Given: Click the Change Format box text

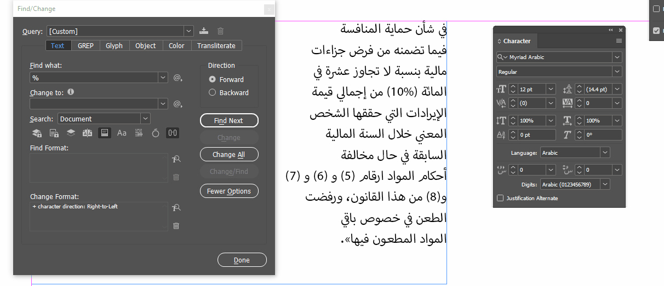Looking at the screenshot, I should coord(75,207).
